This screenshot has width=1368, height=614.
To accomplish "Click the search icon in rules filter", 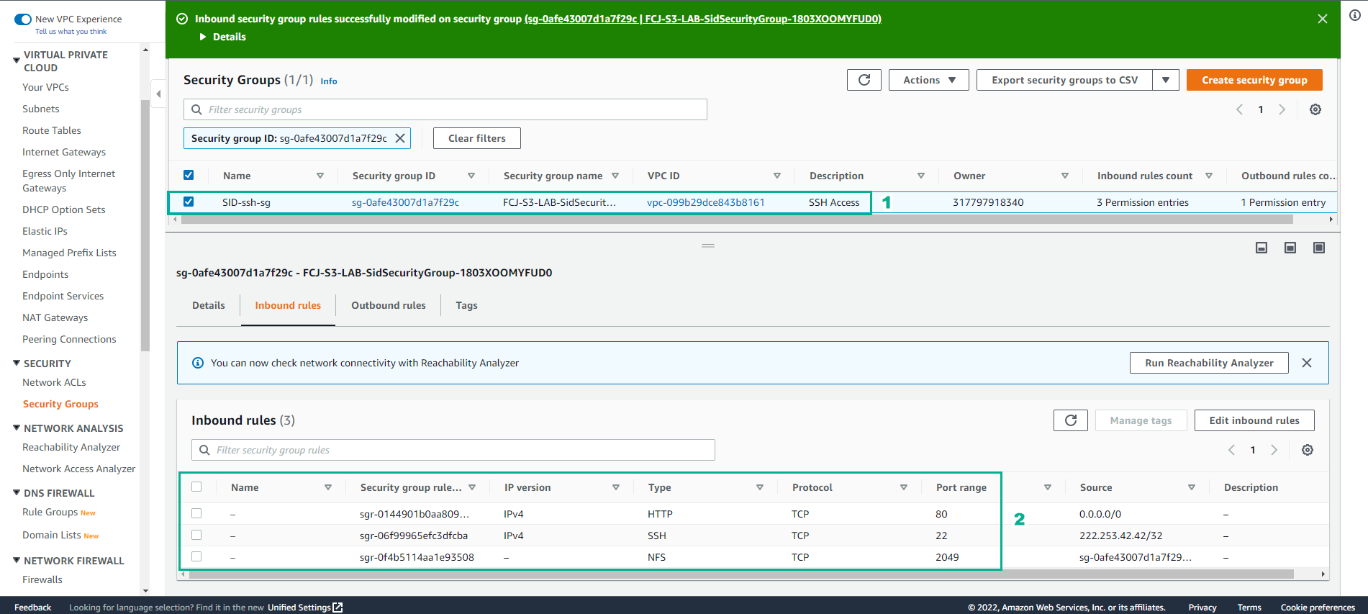I will coord(204,450).
